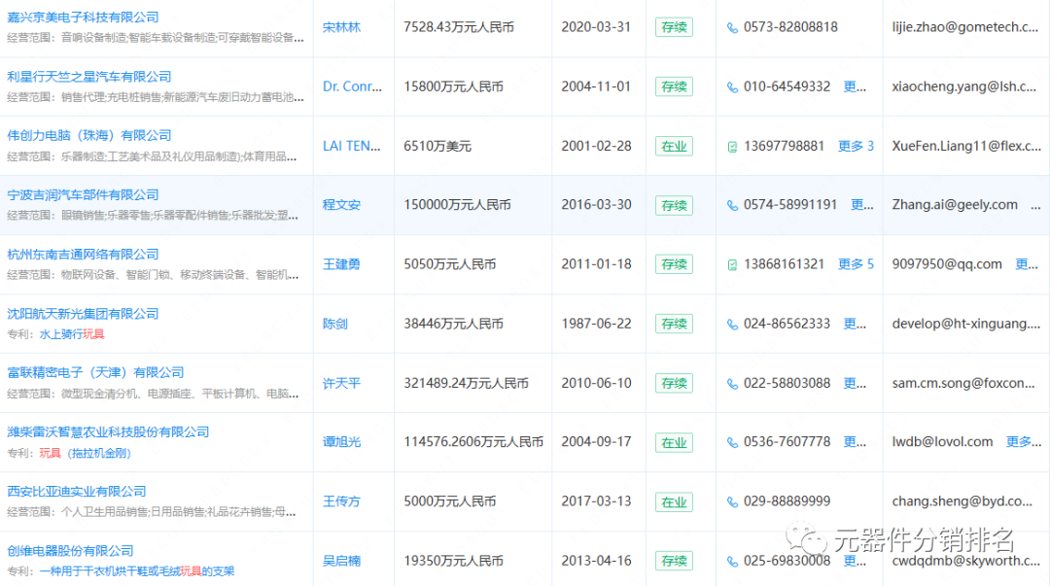This screenshot has height=586, width=1050.
Task: Expand more phones next to 0574-58991191
Action: tap(861, 205)
